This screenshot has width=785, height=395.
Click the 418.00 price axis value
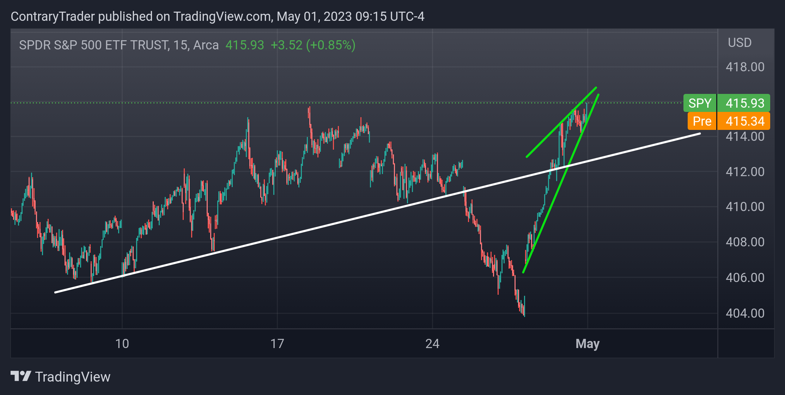[x=745, y=67]
